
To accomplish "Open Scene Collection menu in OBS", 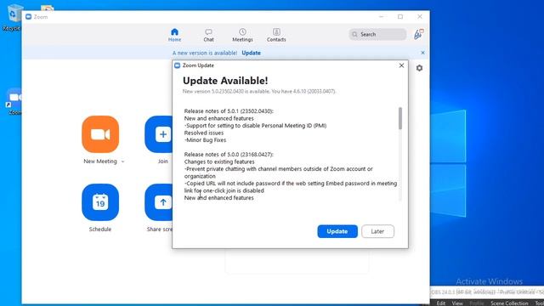I will pyautogui.click(x=509, y=303).
